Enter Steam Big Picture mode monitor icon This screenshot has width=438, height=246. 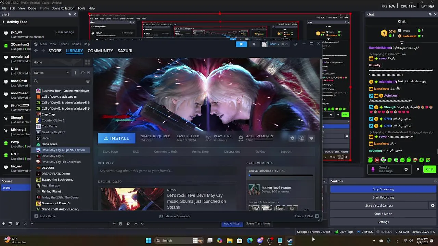(x=295, y=44)
